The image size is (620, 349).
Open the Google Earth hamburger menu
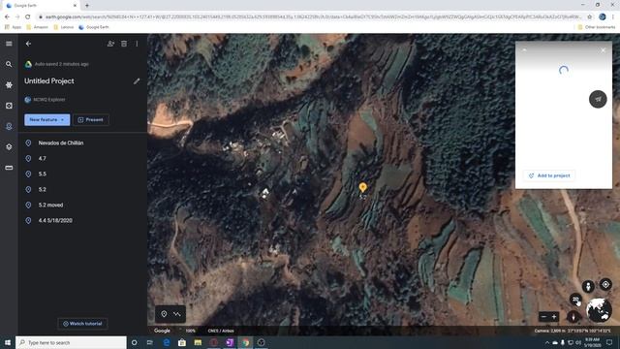click(x=9, y=44)
